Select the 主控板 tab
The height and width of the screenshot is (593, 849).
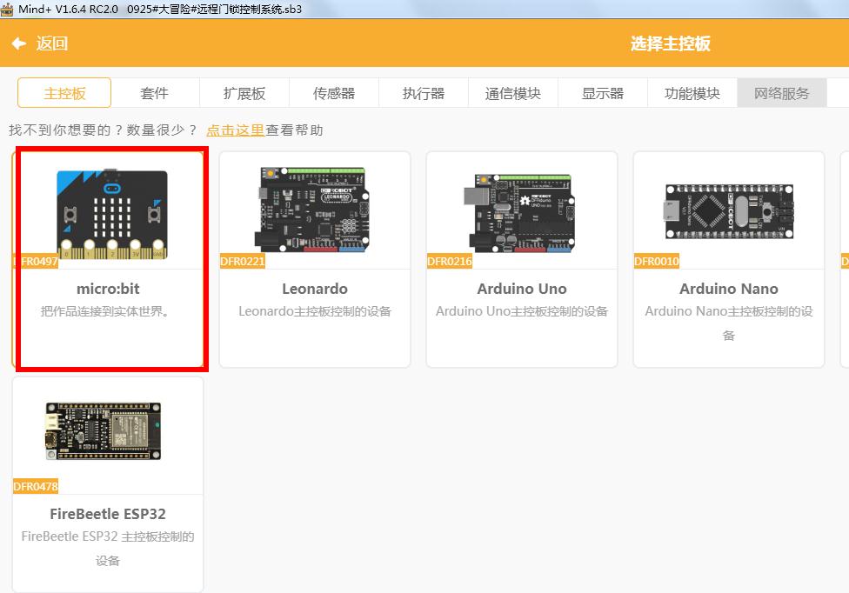[64, 93]
